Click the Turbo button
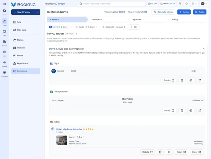This screenshot has width=211, height=159. point(199,12)
